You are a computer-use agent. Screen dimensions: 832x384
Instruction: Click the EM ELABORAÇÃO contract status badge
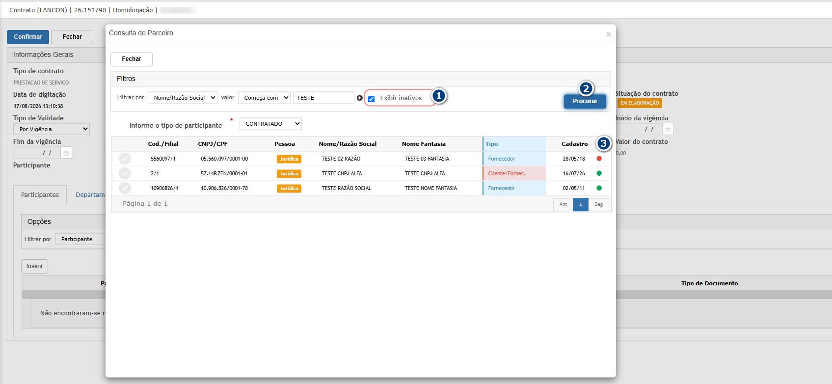coord(640,103)
